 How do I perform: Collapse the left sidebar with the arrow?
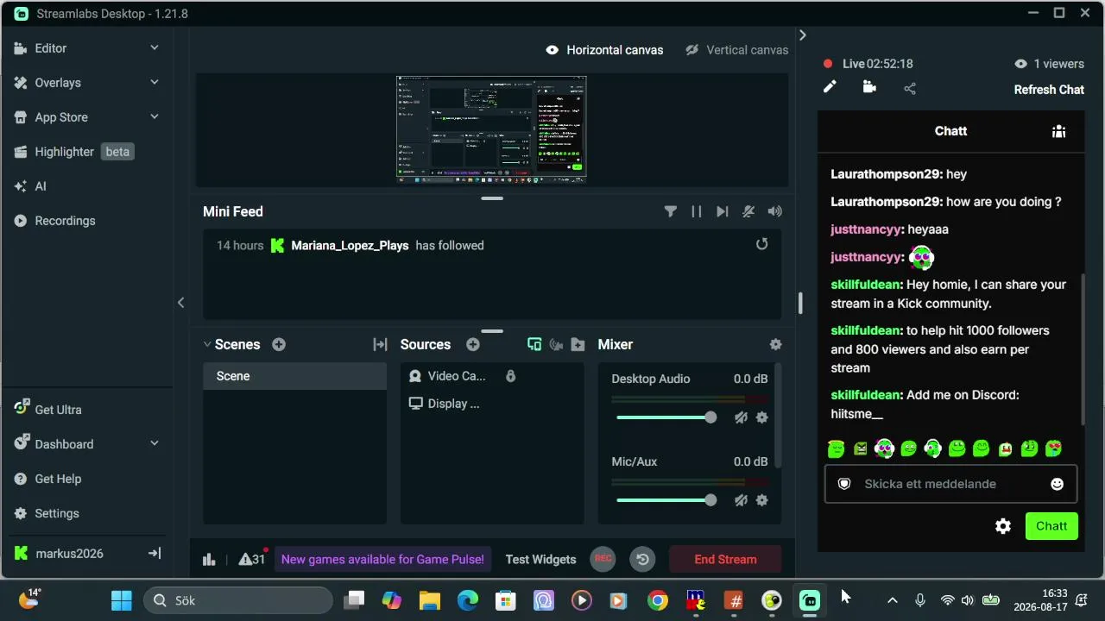click(180, 302)
